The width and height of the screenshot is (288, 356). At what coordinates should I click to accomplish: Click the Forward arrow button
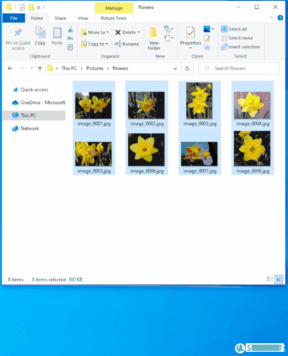[22, 68]
